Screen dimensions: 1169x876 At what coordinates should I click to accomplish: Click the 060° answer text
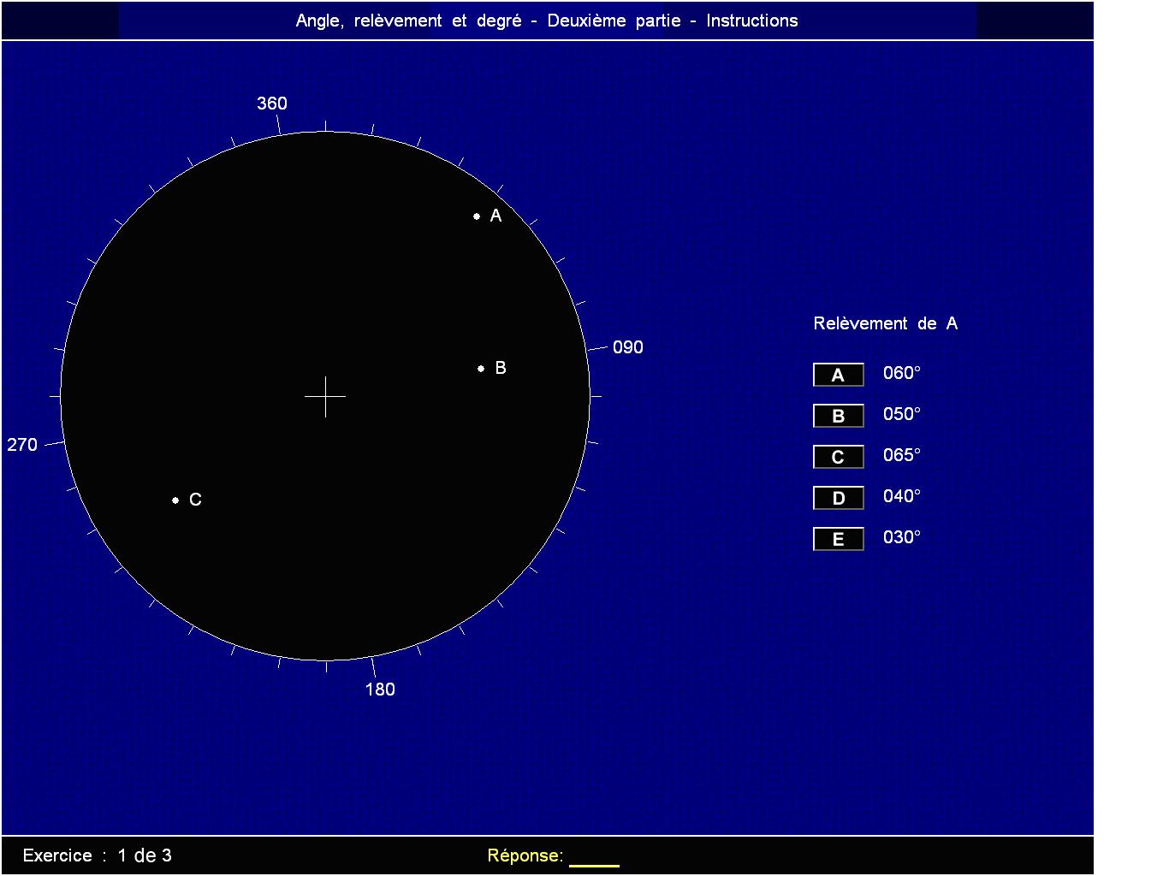pos(901,373)
